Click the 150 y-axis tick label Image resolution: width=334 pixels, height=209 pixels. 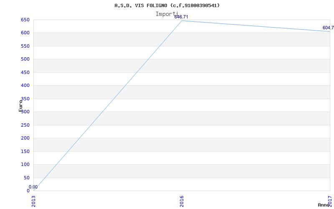coord(25,151)
